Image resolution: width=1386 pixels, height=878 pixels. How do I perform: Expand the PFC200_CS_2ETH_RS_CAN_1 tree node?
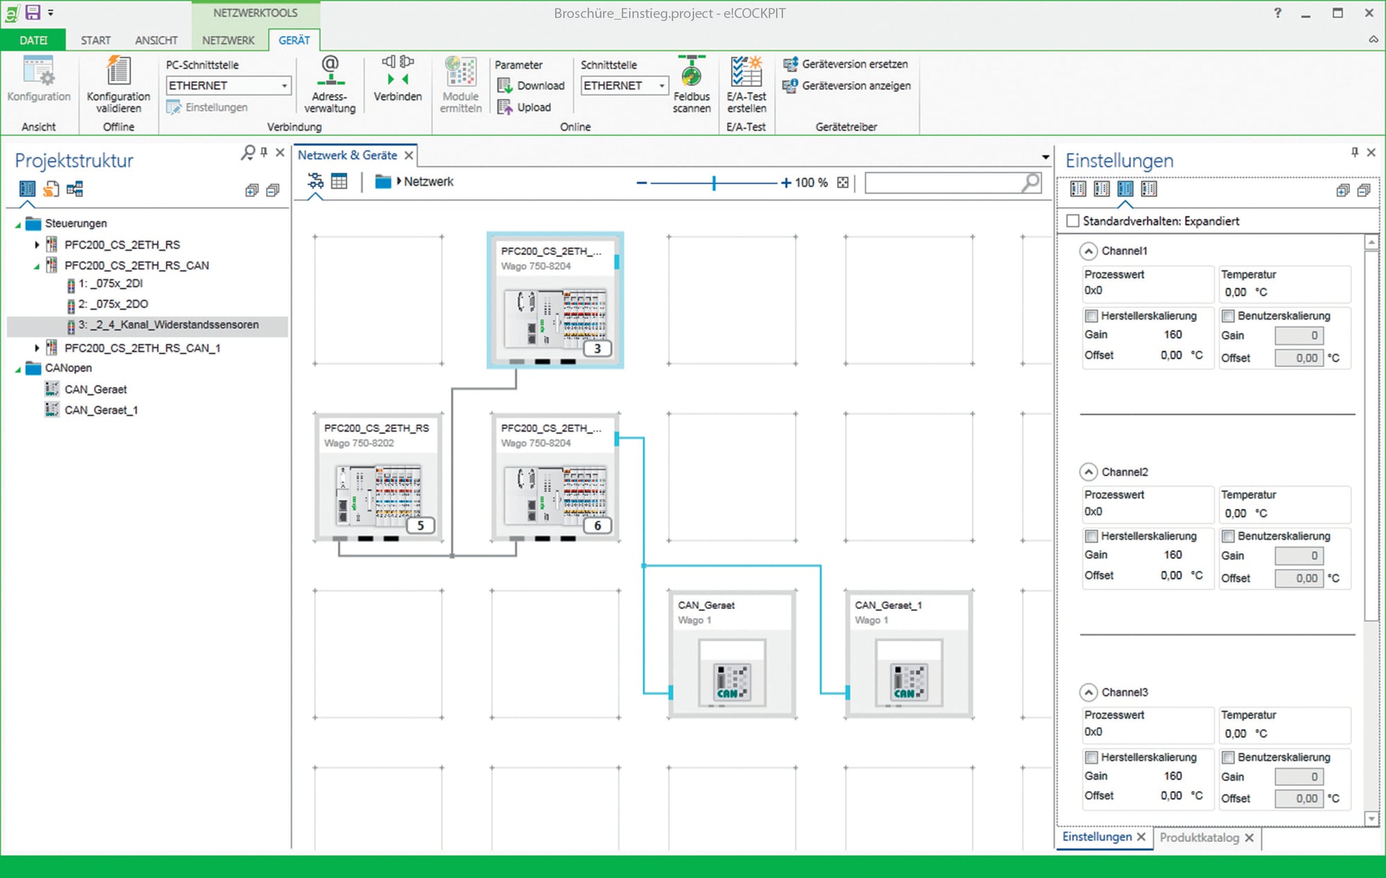pyautogui.click(x=37, y=348)
